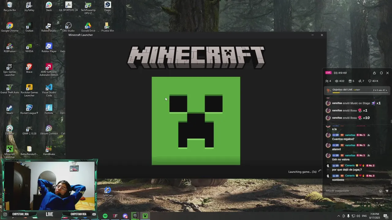Open the Windows notification center

point(386,216)
